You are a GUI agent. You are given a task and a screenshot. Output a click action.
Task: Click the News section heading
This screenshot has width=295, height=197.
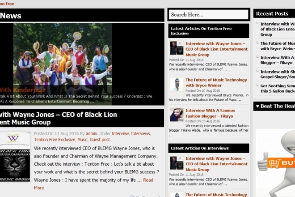click(11, 16)
